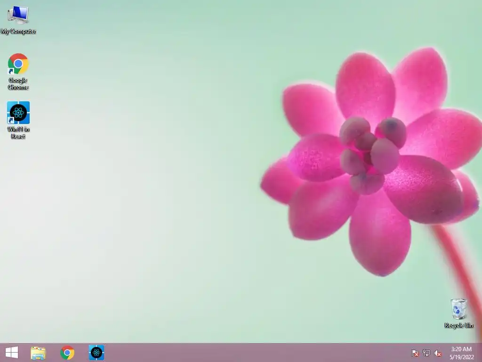Launch Chrome from the taskbar

[x=67, y=353]
